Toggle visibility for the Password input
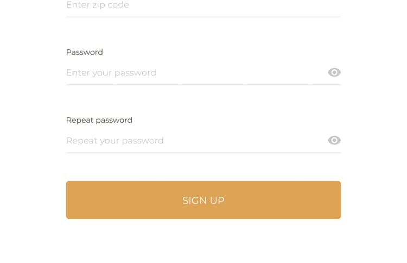 (334, 73)
